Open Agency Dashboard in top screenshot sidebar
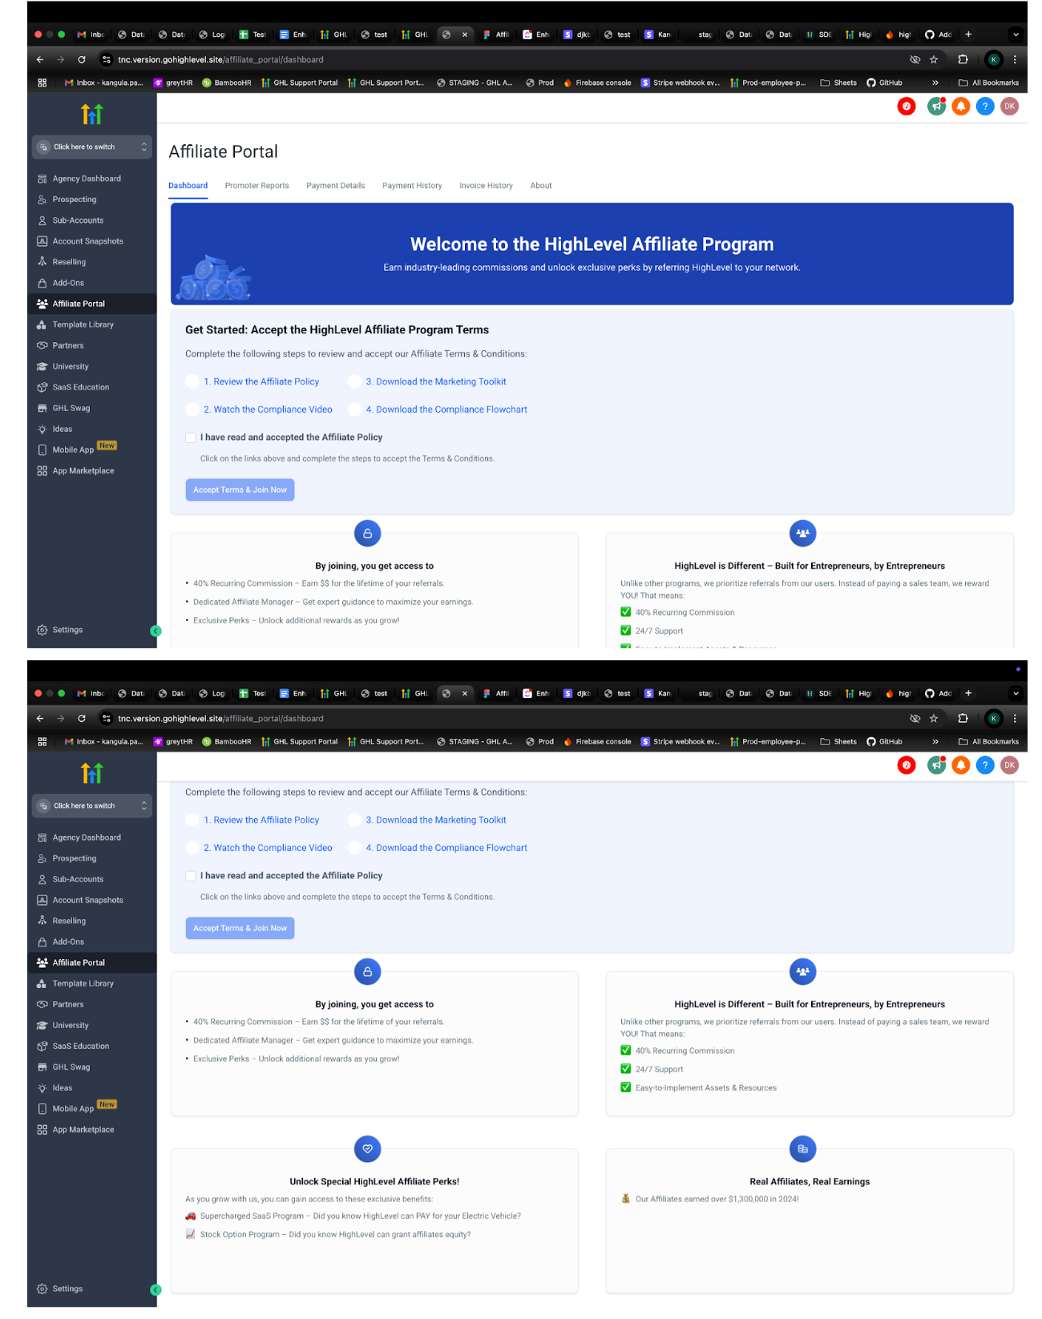Viewport: 1042px width, 1319px height. point(87,179)
